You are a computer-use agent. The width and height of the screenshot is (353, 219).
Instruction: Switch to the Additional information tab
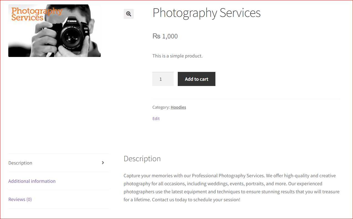32,181
